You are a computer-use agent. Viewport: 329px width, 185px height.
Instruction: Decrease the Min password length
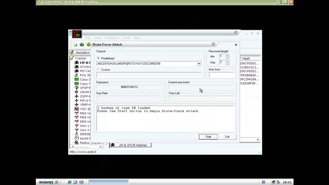coord(227,57)
